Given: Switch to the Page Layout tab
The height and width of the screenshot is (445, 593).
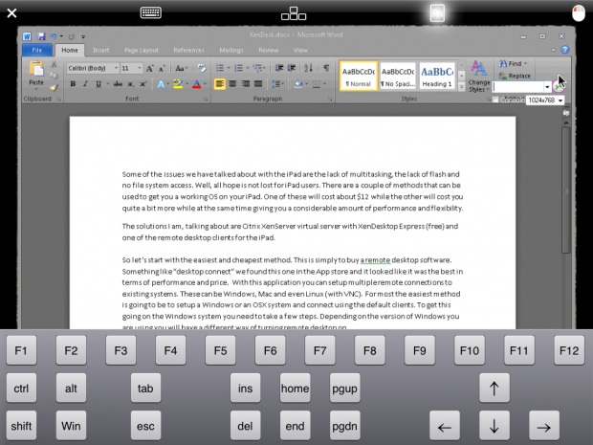Looking at the screenshot, I should [142, 50].
